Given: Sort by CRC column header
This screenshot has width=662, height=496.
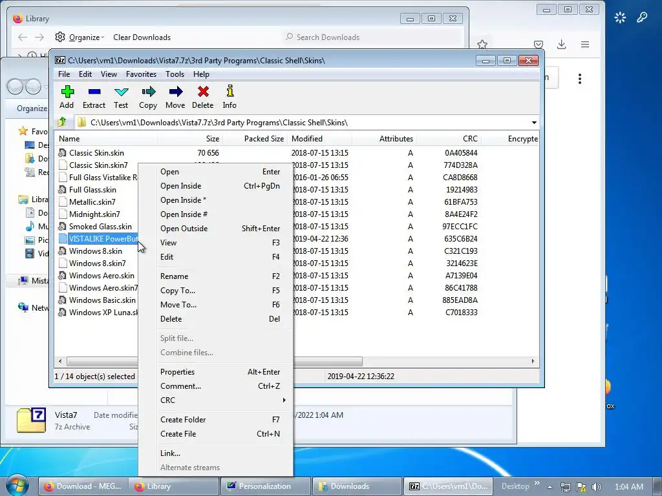Looking at the screenshot, I should pos(449,139).
